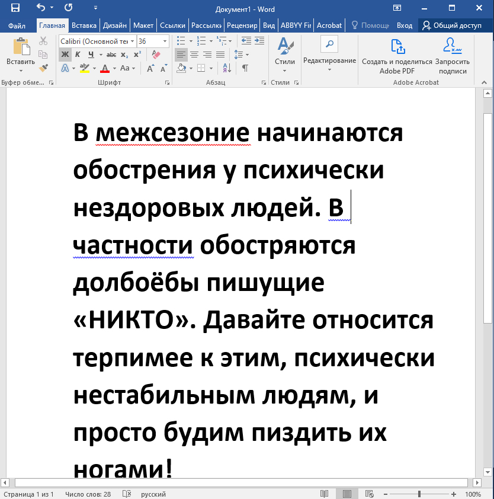The width and height of the screenshot is (494, 499).
Task: Open ribbon display options
Action: 397,8
